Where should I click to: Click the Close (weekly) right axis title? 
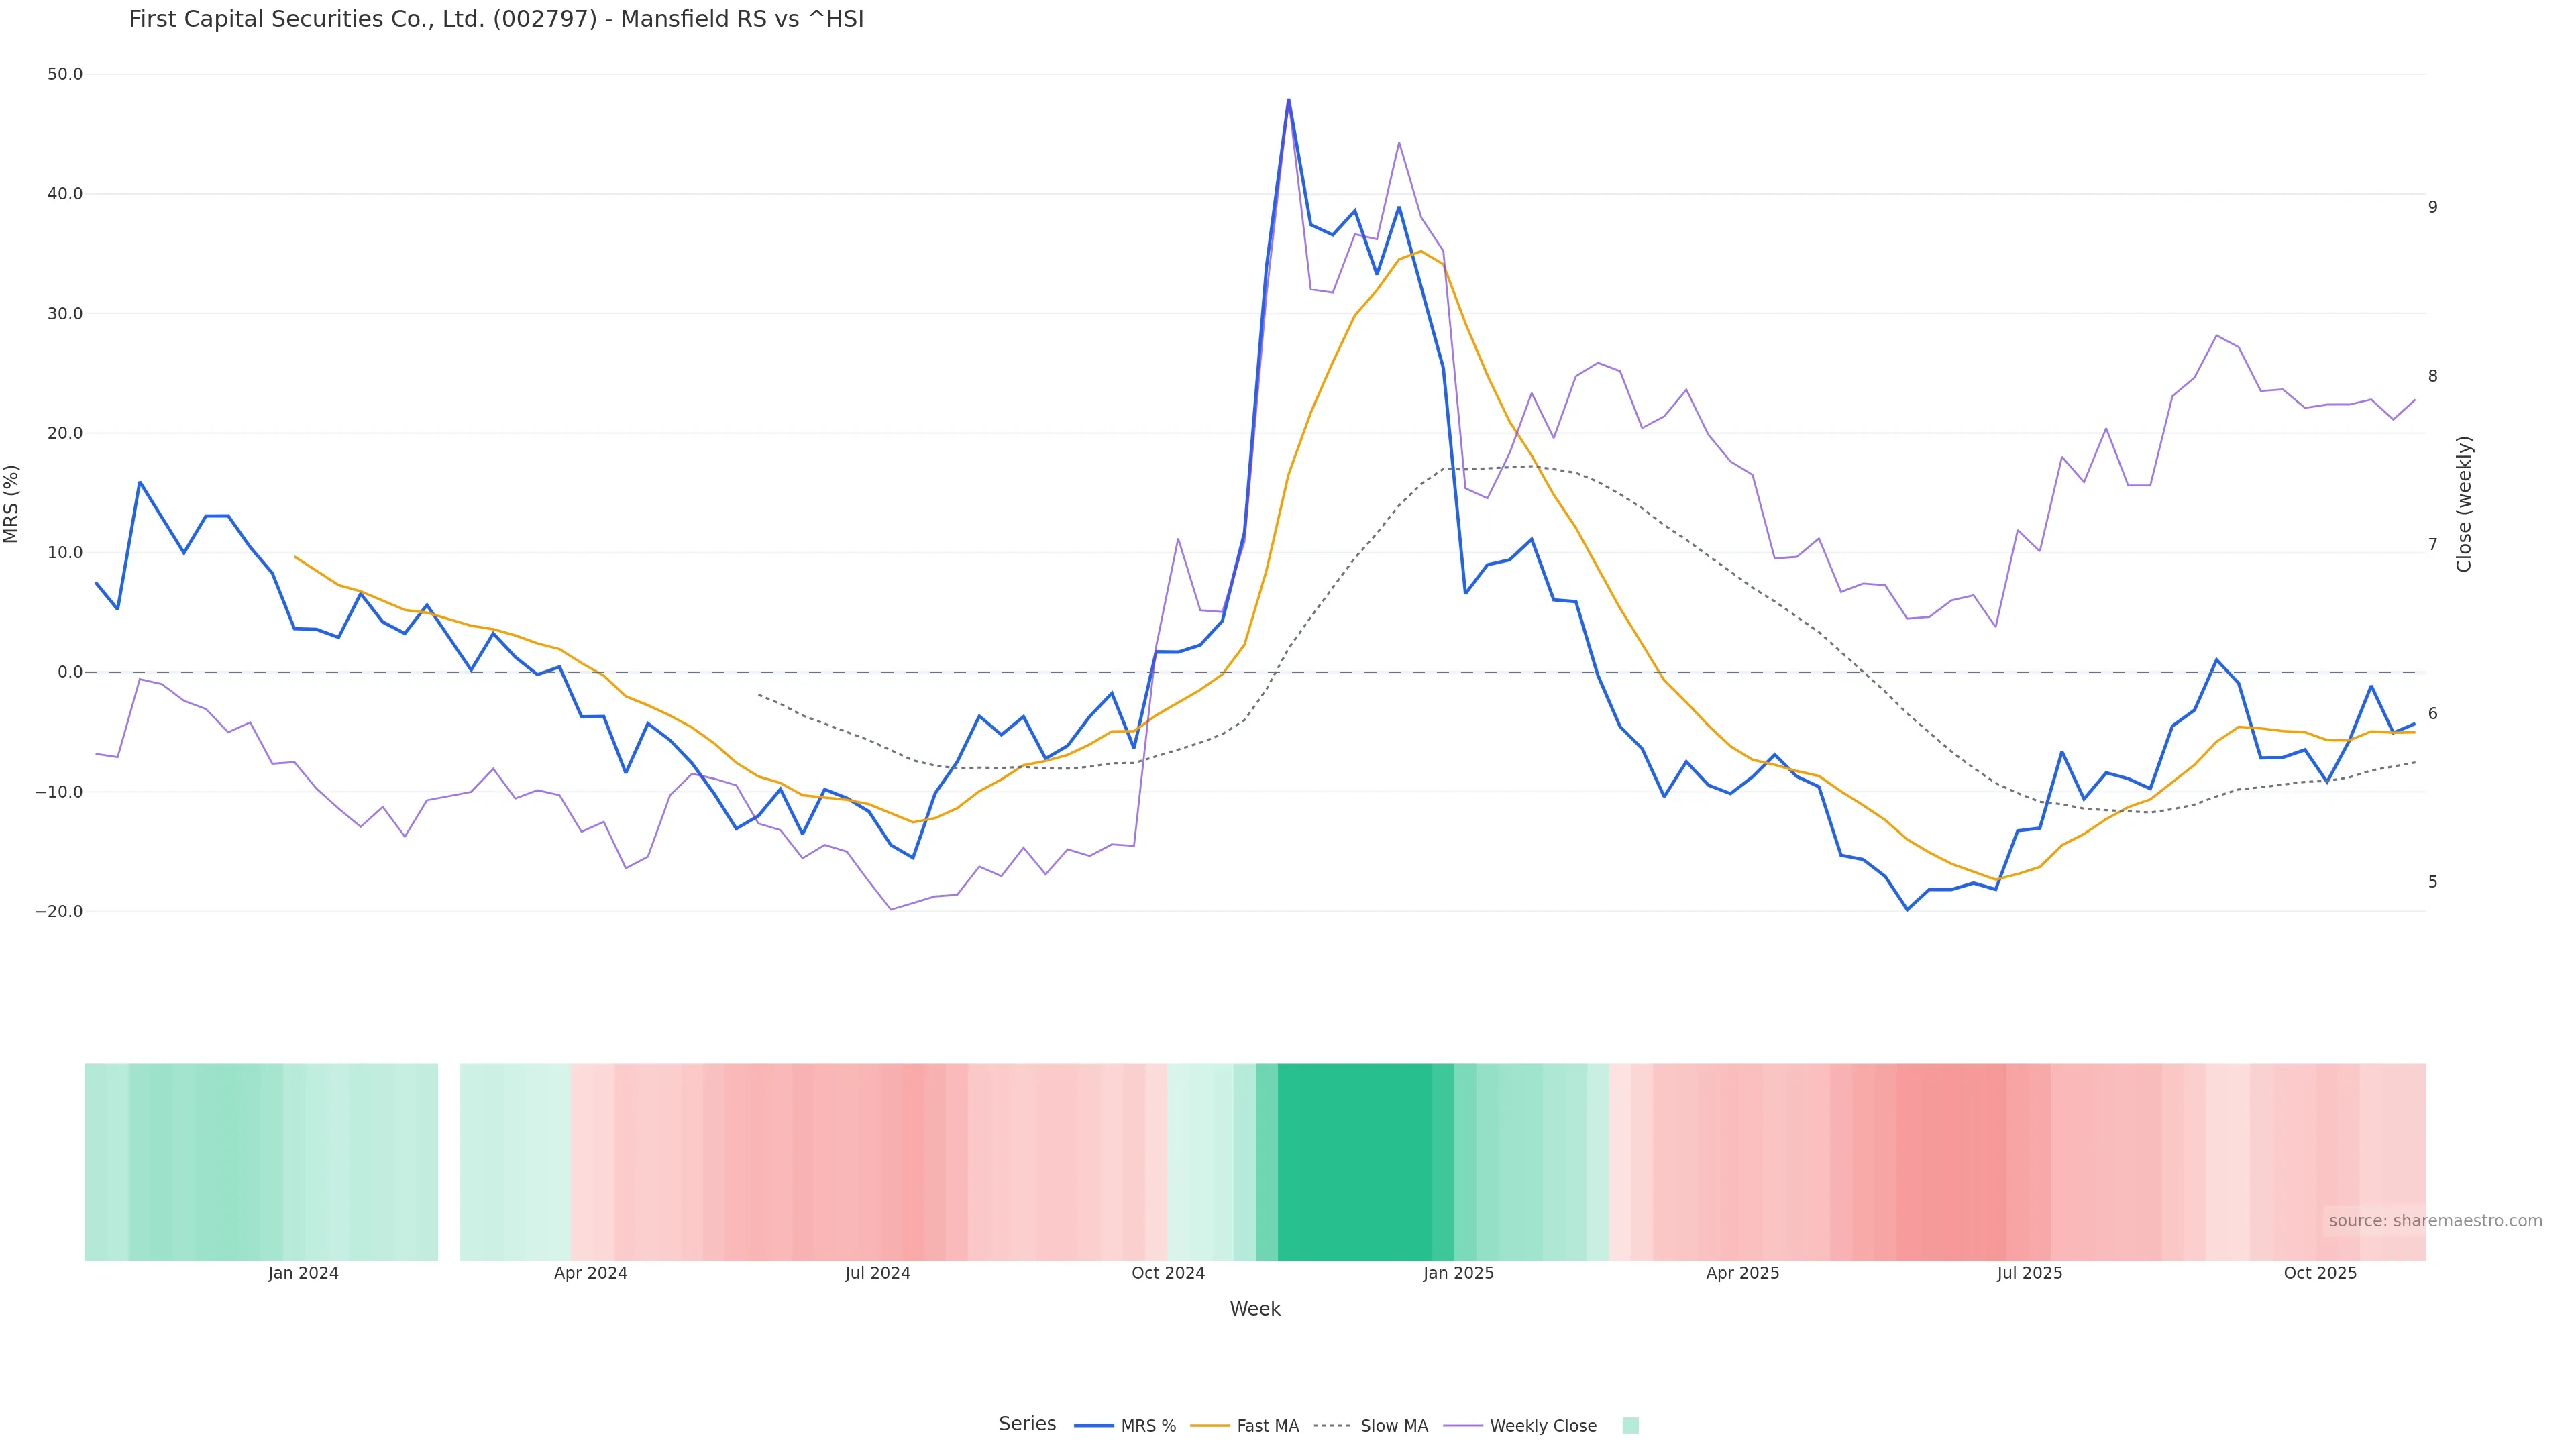[x=2464, y=504]
